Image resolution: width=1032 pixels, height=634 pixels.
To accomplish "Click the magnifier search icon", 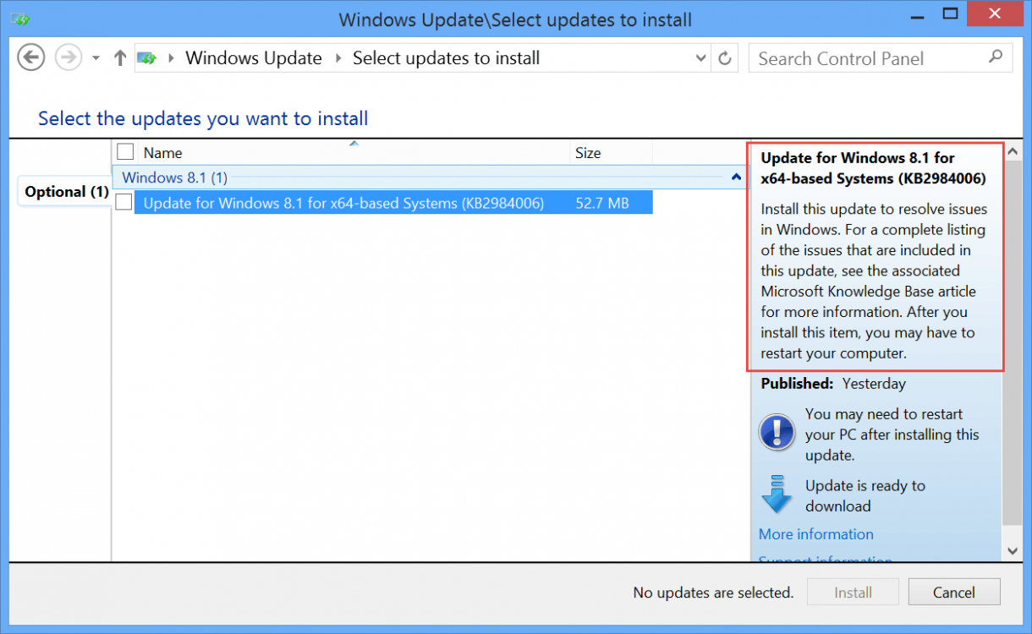I will pos(996,57).
